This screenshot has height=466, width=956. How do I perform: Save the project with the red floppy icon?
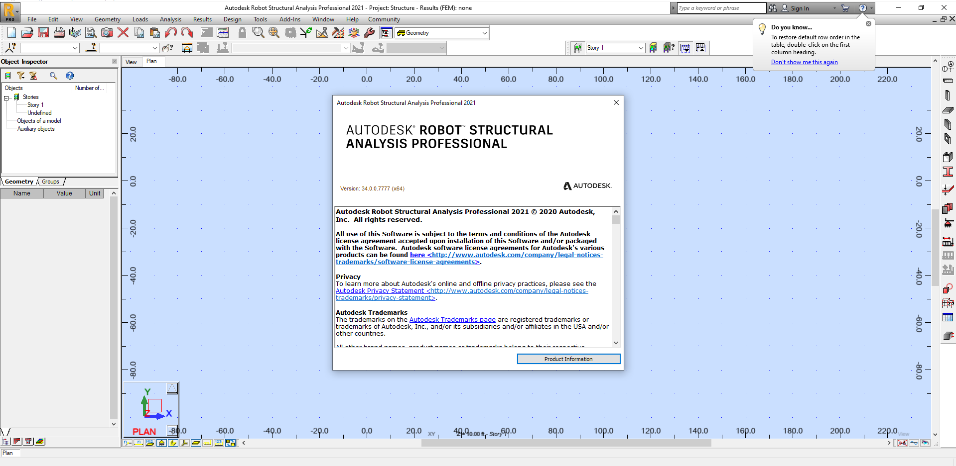click(43, 33)
